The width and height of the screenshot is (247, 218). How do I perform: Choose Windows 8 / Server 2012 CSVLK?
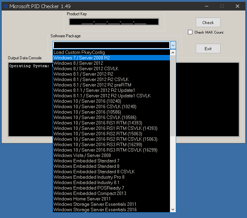(111, 68)
